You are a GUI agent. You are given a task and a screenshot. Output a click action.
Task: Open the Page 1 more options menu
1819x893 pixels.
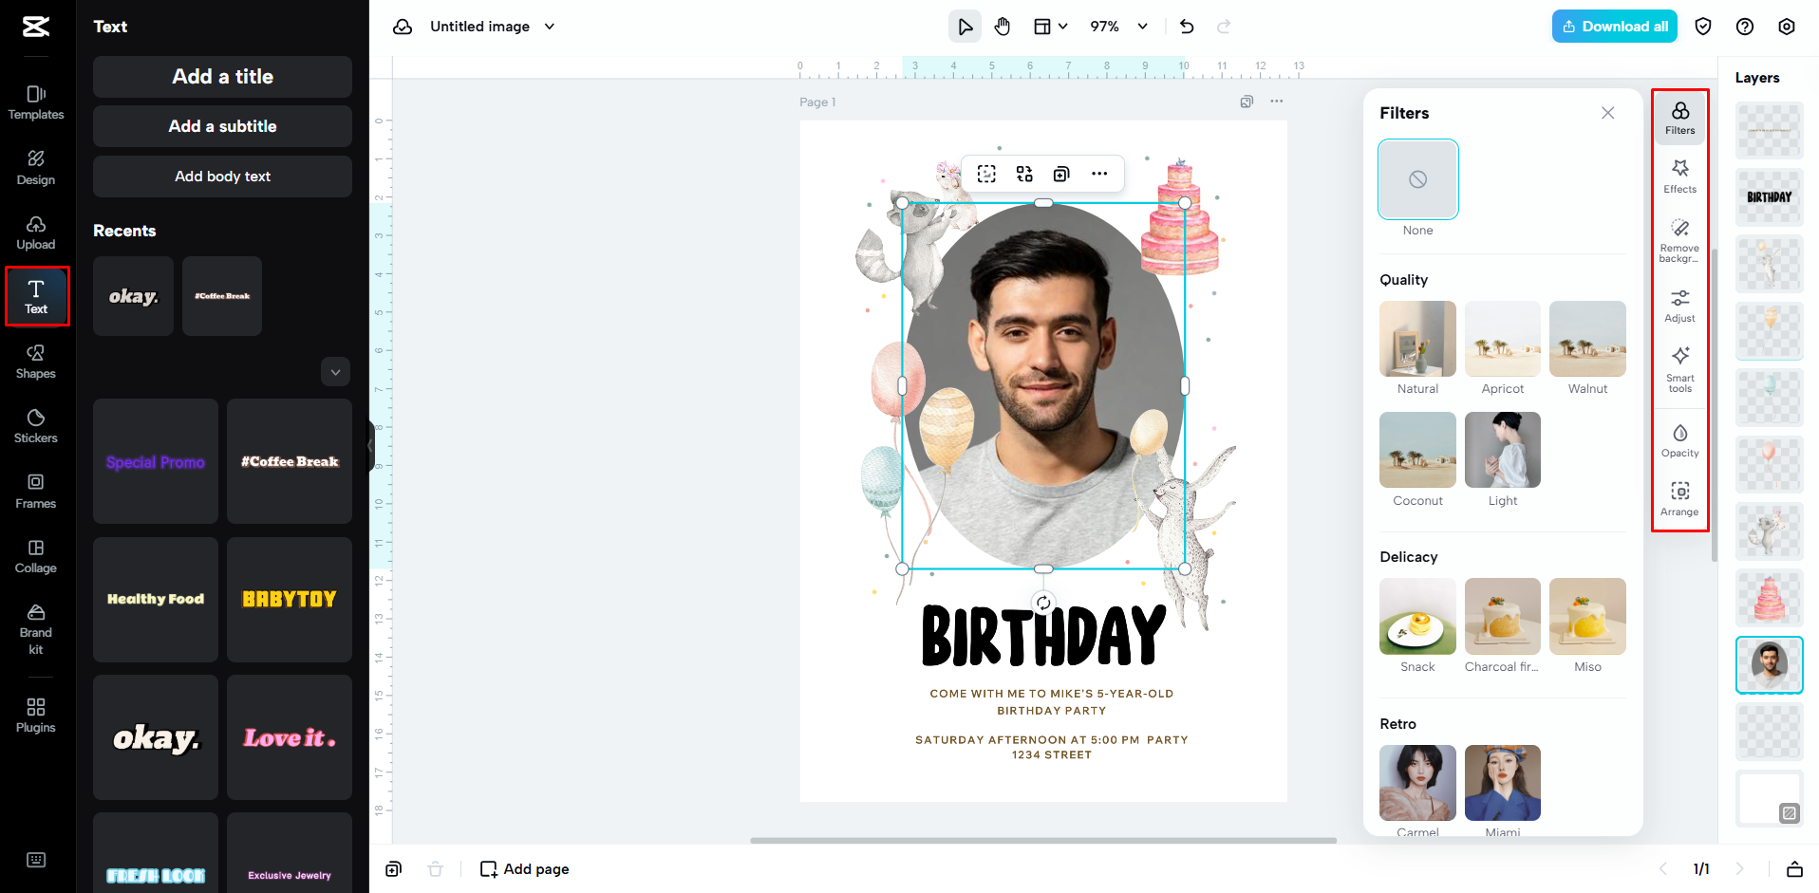(1276, 101)
